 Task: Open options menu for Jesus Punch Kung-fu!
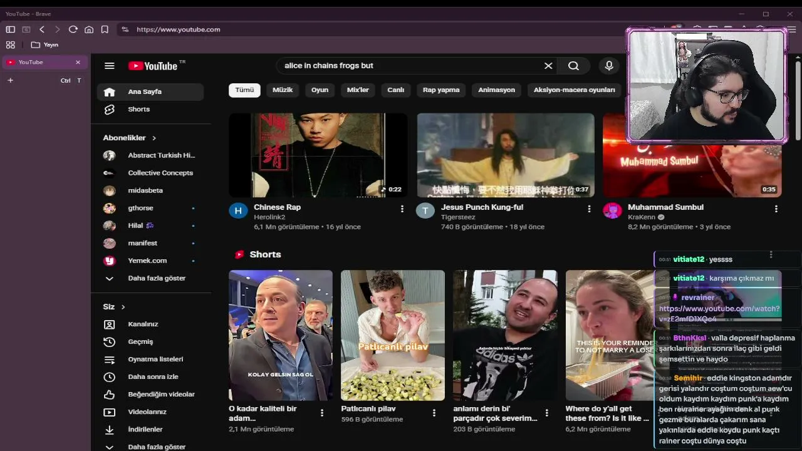[x=589, y=209]
